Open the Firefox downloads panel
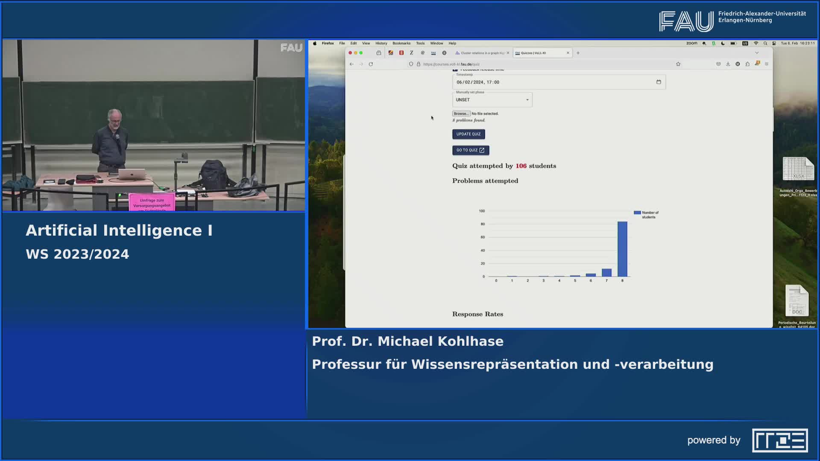This screenshot has width=820, height=461. point(728,64)
